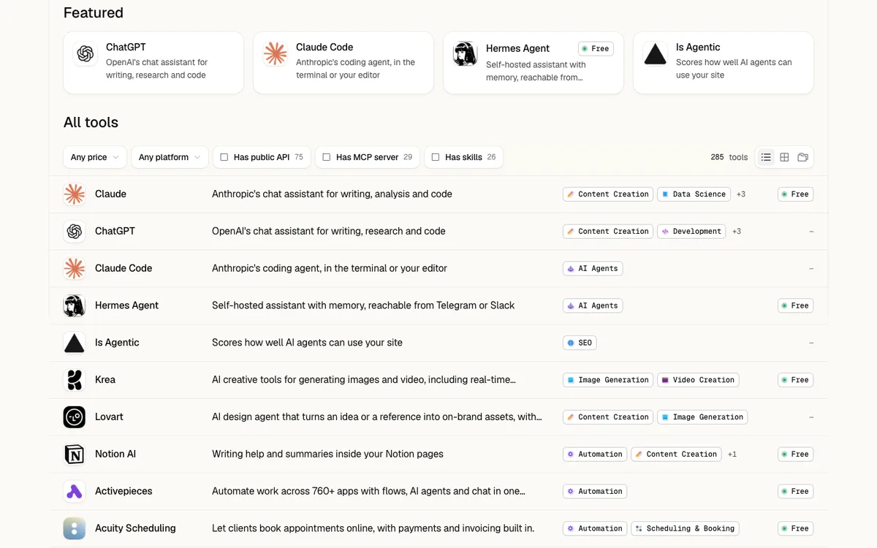
Task: Click Image Generation tag in Lovart row
Action: [x=702, y=417]
